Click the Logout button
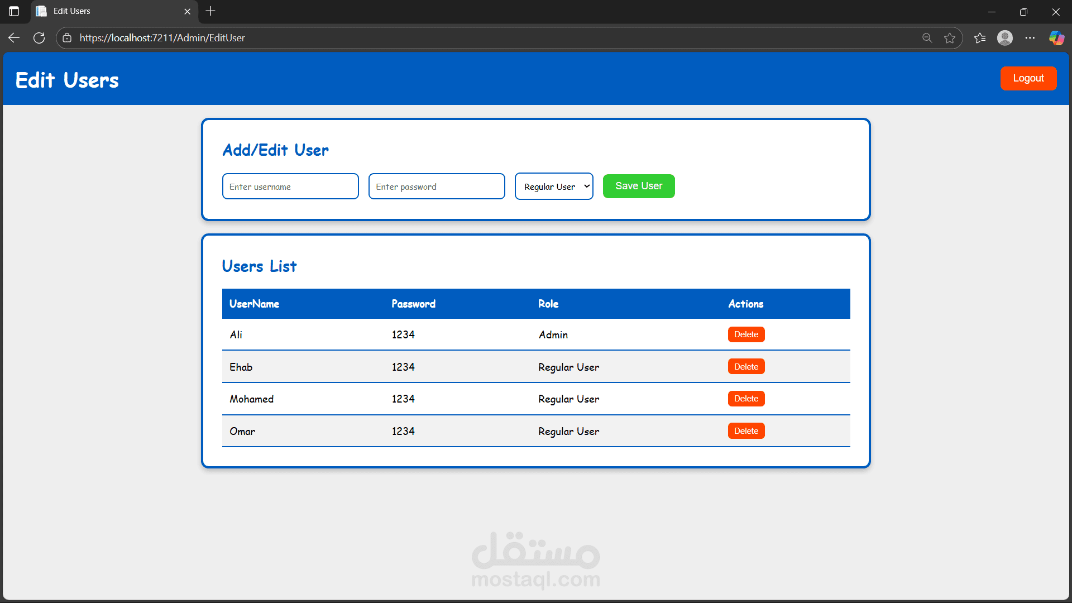The height and width of the screenshot is (603, 1072). pyautogui.click(x=1028, y=78)
